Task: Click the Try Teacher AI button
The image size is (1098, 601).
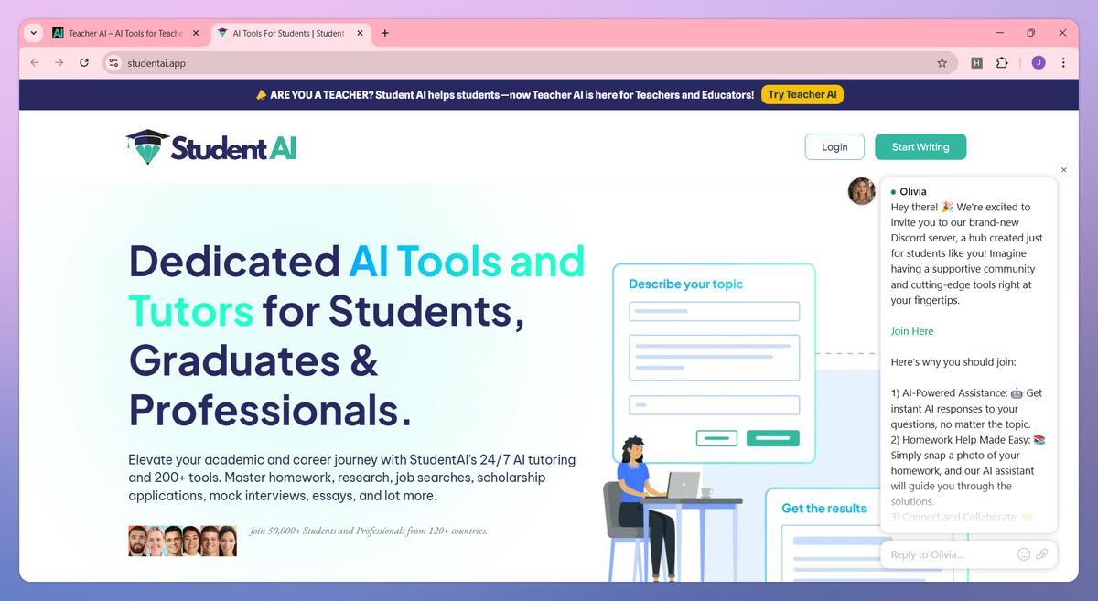Action: point(802,94)
